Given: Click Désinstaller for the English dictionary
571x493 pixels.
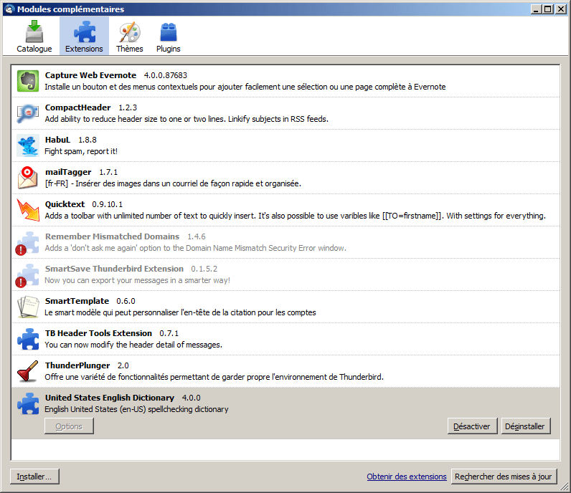Looking at the screenshot, I should pyautogui.click(x=526, y=426).
